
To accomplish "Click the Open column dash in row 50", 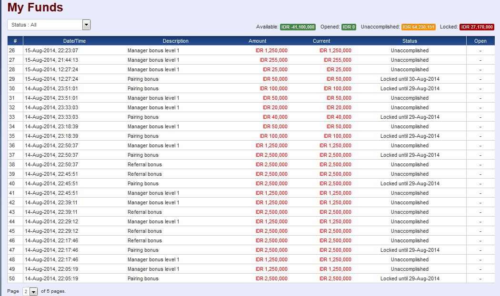I will pos(480,278).
